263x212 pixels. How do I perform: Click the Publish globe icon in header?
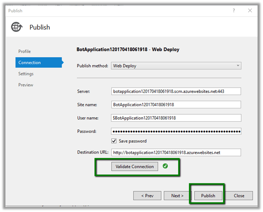pos(18,27)
